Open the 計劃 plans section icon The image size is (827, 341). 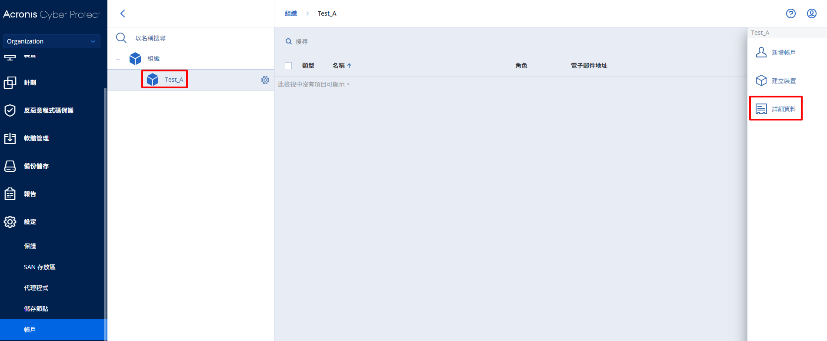(10, 83)
